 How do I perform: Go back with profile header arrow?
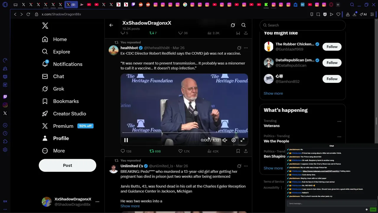point(111,25)
